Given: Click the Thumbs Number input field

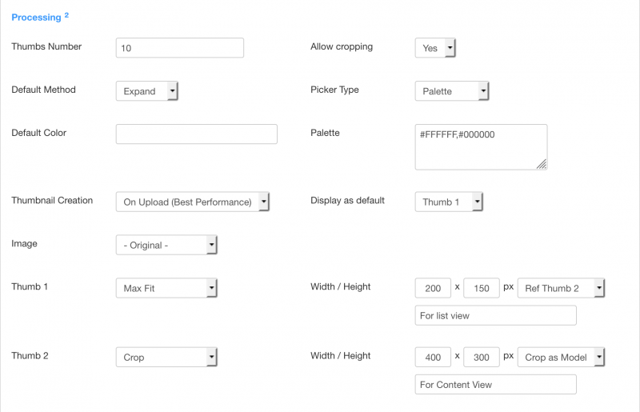Looking at the screenshot, I should [179, 48].
